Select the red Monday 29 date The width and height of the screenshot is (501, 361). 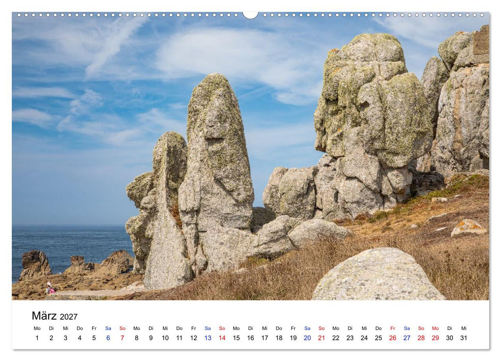[435, 338]
